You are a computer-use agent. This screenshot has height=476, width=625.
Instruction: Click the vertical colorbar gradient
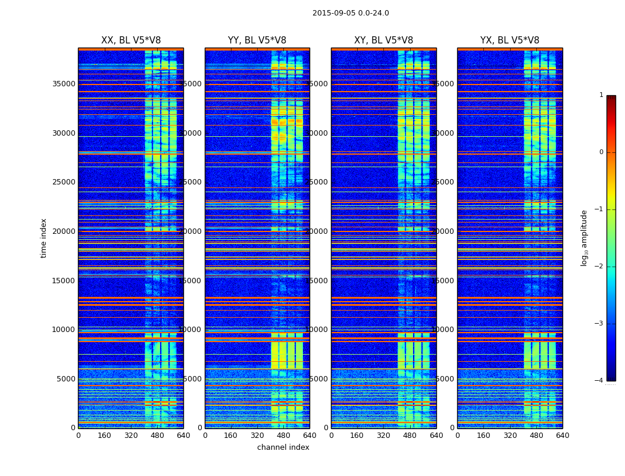pyautogui.click(x=611, y=238)
